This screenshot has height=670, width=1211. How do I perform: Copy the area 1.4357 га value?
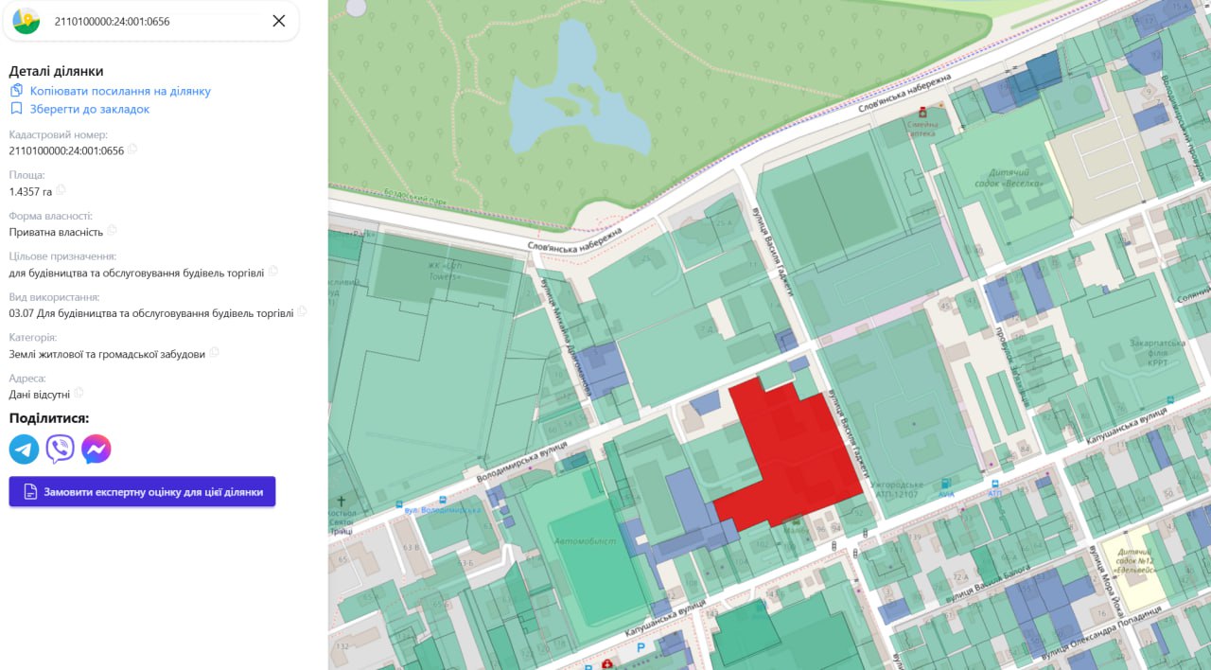61,190
